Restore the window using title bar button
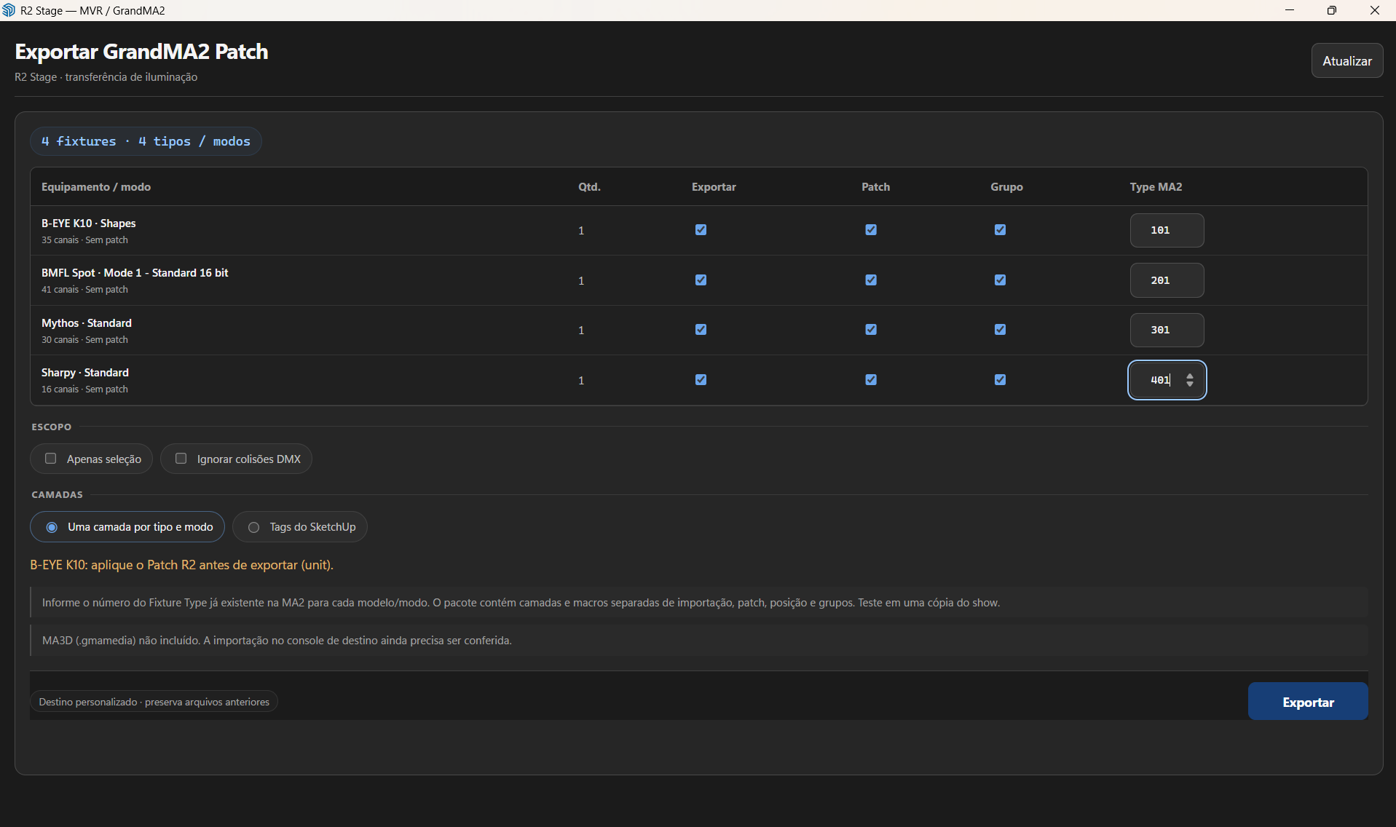The image size is (1396, 827). tap(1331, 10)
